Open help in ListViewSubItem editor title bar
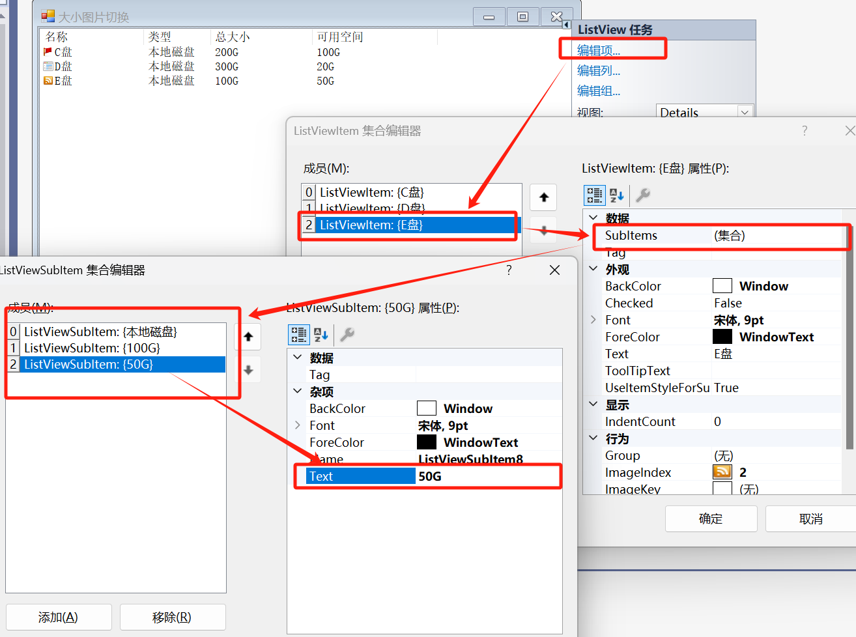The image size is (856, 637). [509, 270]
